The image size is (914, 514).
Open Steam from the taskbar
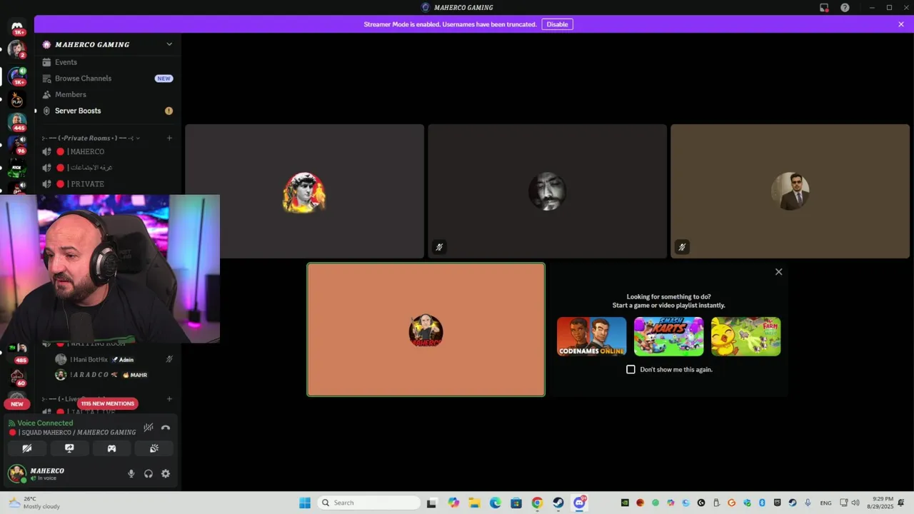[x=558, y=503]
